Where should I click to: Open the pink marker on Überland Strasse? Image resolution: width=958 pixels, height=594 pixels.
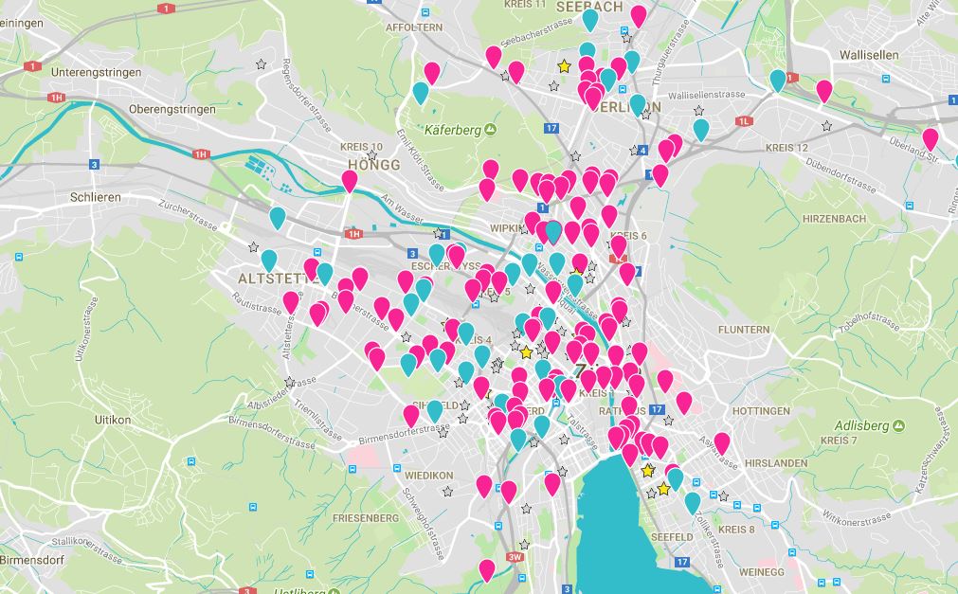[x=931, y=138]
